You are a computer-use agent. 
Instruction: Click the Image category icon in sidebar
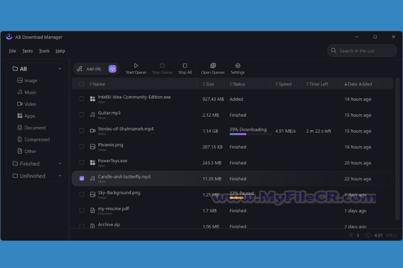20,80
